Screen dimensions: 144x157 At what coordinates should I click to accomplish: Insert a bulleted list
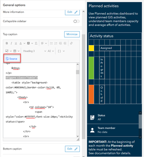coord(51,43)
